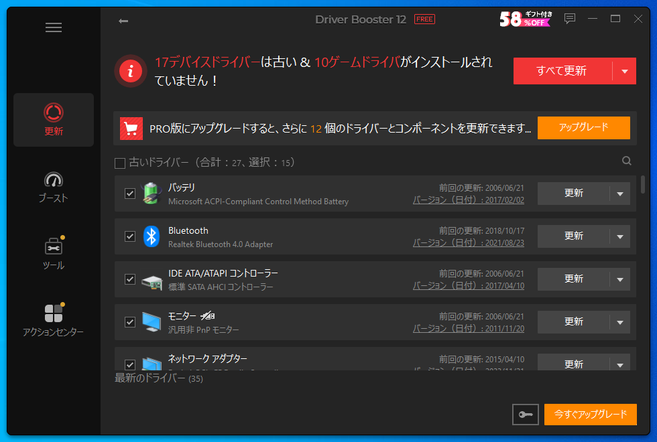The width and height of the screenshot is (657, 442).
Task: Uncheck the ネットワーク アダプター checkbox
Action: [x=130, y=364]
